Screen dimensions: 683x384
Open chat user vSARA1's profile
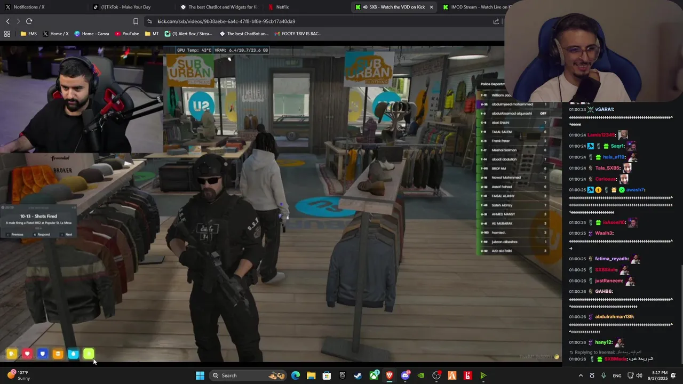coord(604,109)
